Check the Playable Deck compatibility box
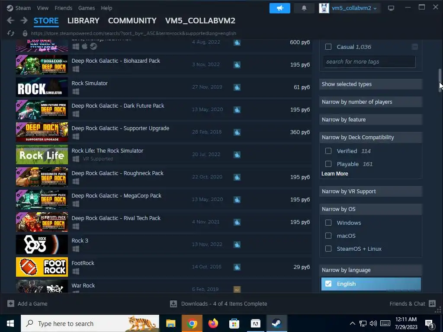This screenshot has width=443, height=332. coord(328,164)
